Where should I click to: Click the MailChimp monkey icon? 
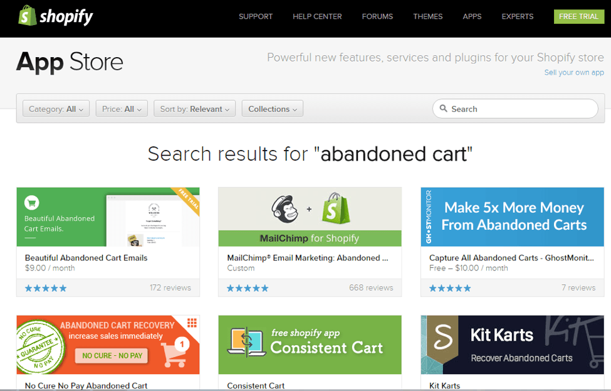tap(286, 208)
